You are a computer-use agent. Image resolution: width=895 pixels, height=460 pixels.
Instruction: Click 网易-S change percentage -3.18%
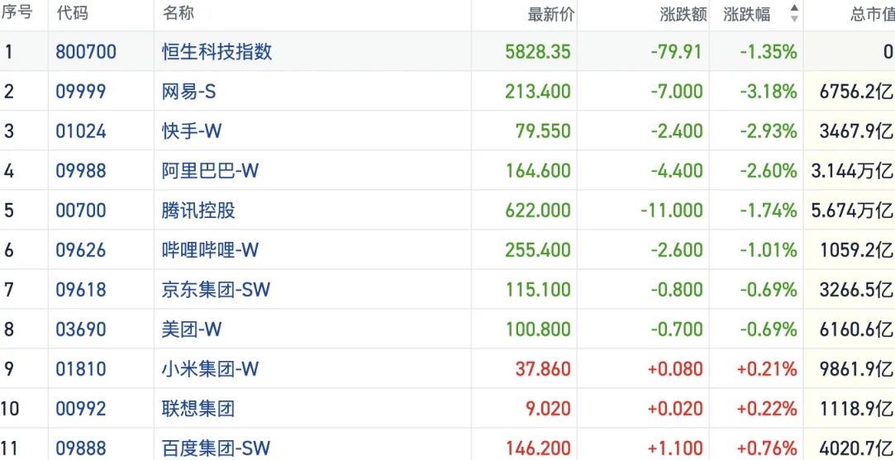pos(769,92)
